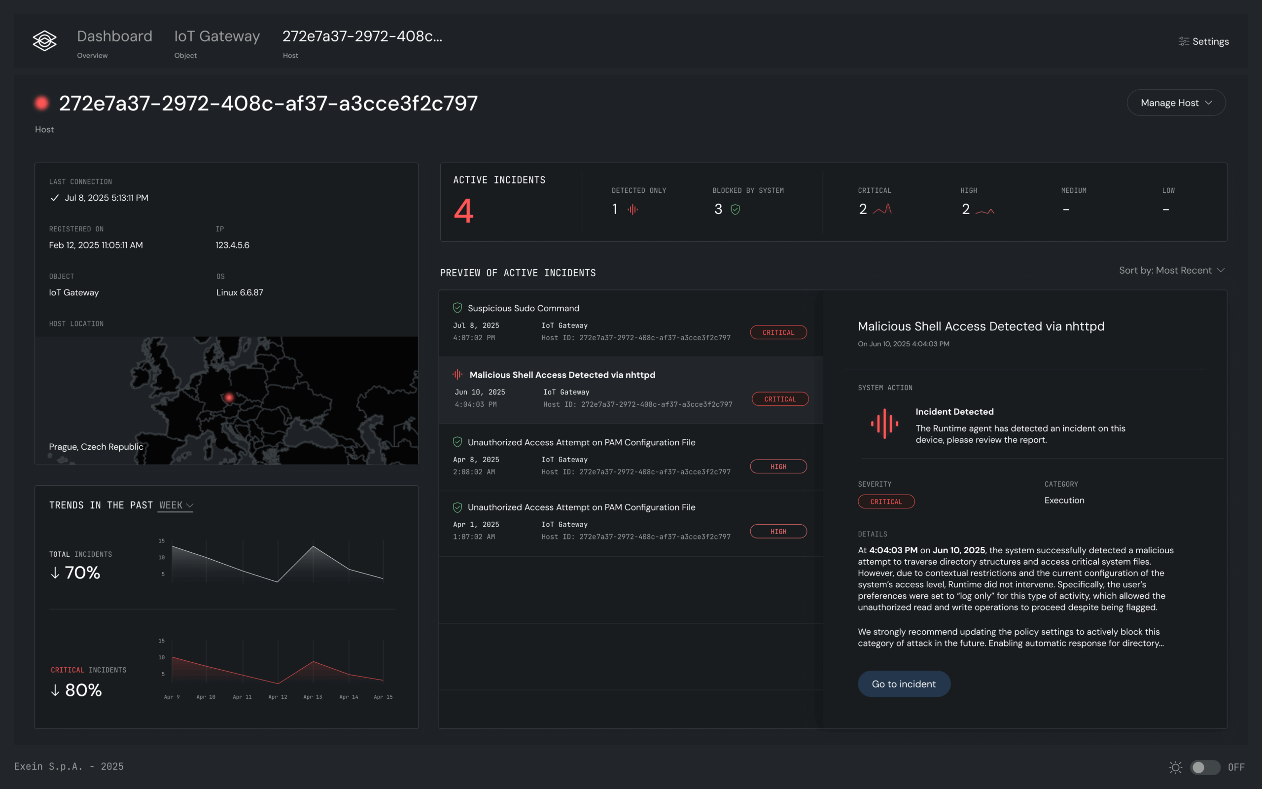Image resolution: width=1262 pixels, height=789 pixels.
Task: Open the IoT Gateway object breadcrumb
Action: click(x=217, y=36)
